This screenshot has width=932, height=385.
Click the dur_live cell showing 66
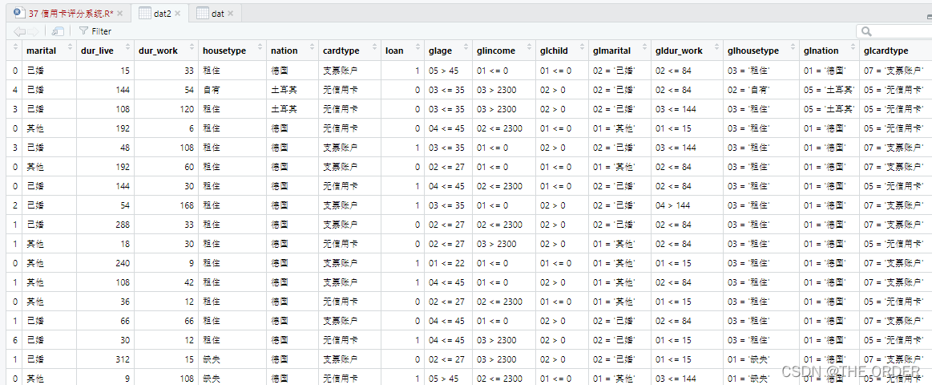point(105,320)
